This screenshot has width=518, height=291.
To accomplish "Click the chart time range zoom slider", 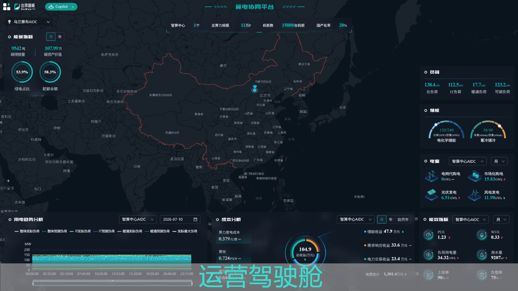I will pos(113,283).
